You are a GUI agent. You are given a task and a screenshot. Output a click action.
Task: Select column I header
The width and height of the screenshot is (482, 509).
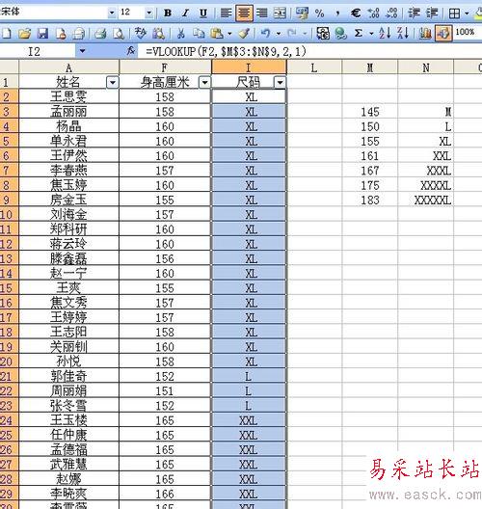click(249, 67)
